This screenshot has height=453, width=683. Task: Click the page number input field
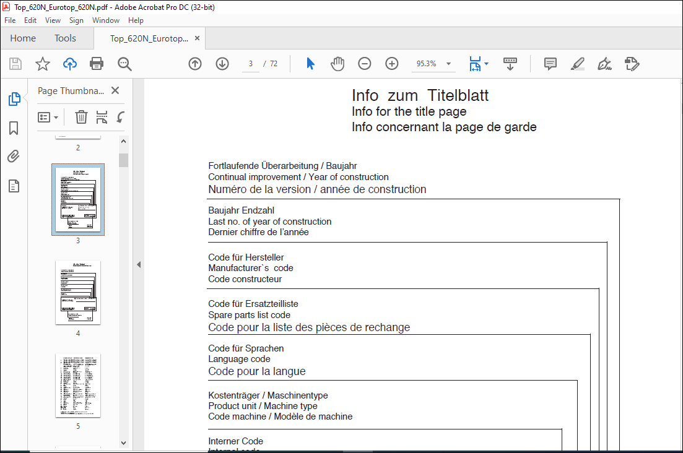(250, 64)
